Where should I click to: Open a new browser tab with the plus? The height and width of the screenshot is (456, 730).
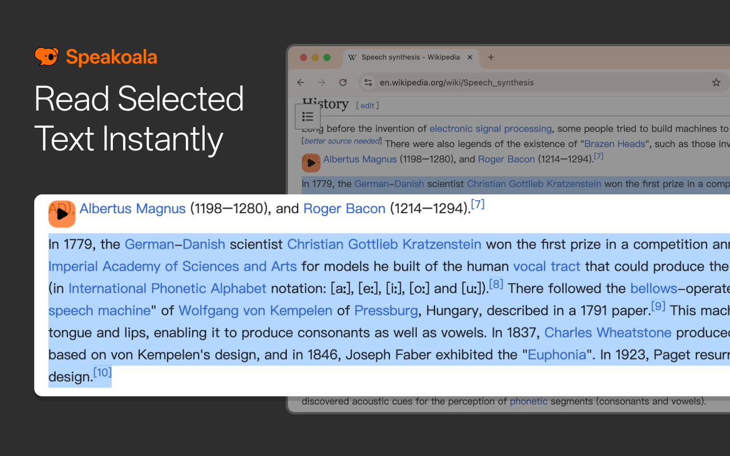click(x=490, y=57)
